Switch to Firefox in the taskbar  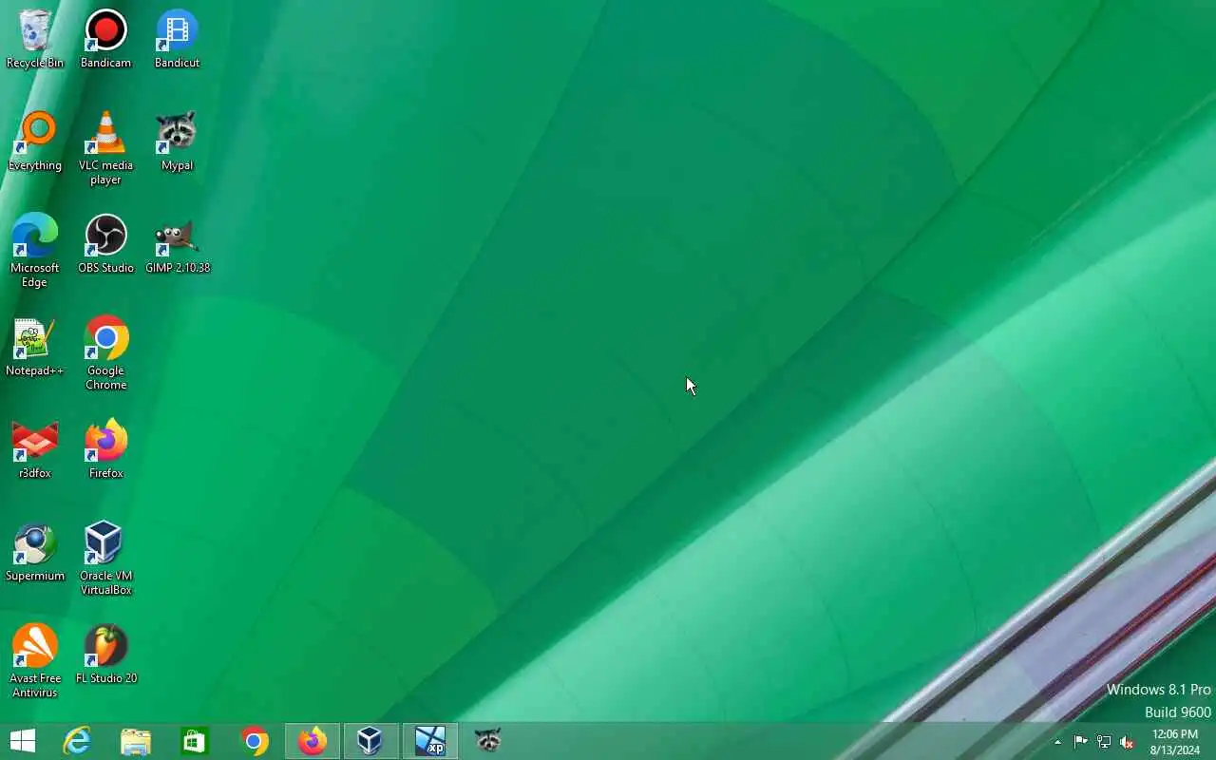click(x=313, y=741)
